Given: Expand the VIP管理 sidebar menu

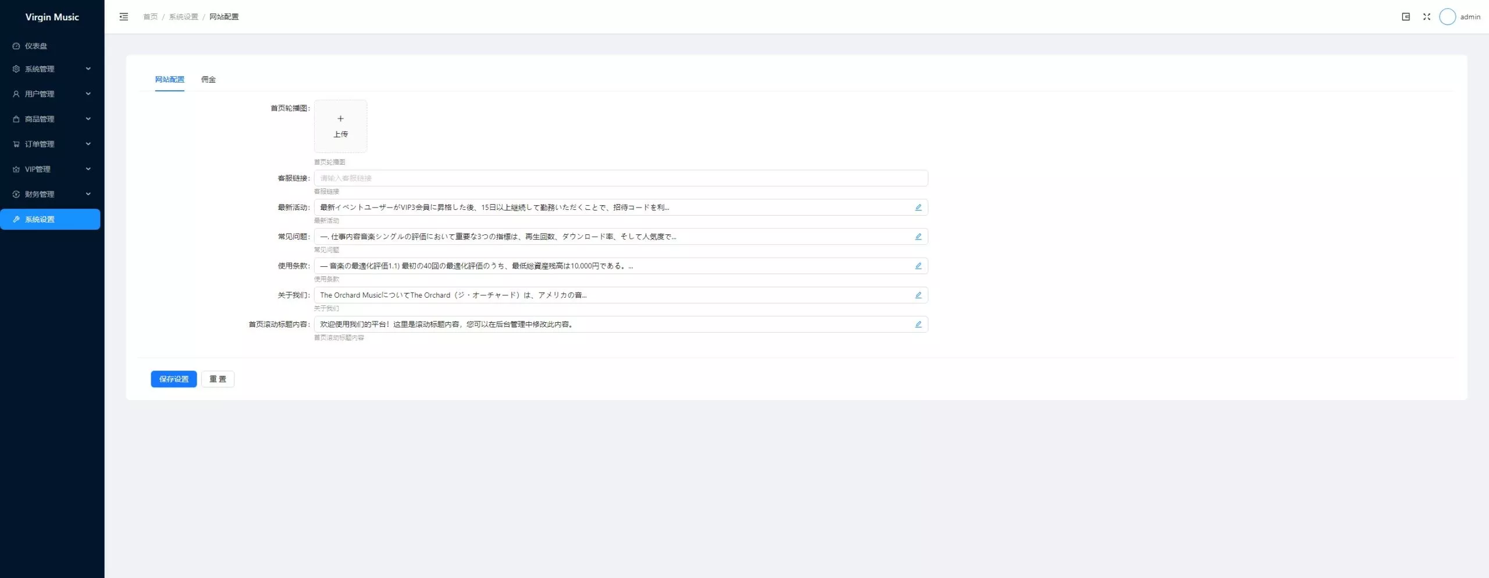Looking at the screenshot, I should point(51,169).
